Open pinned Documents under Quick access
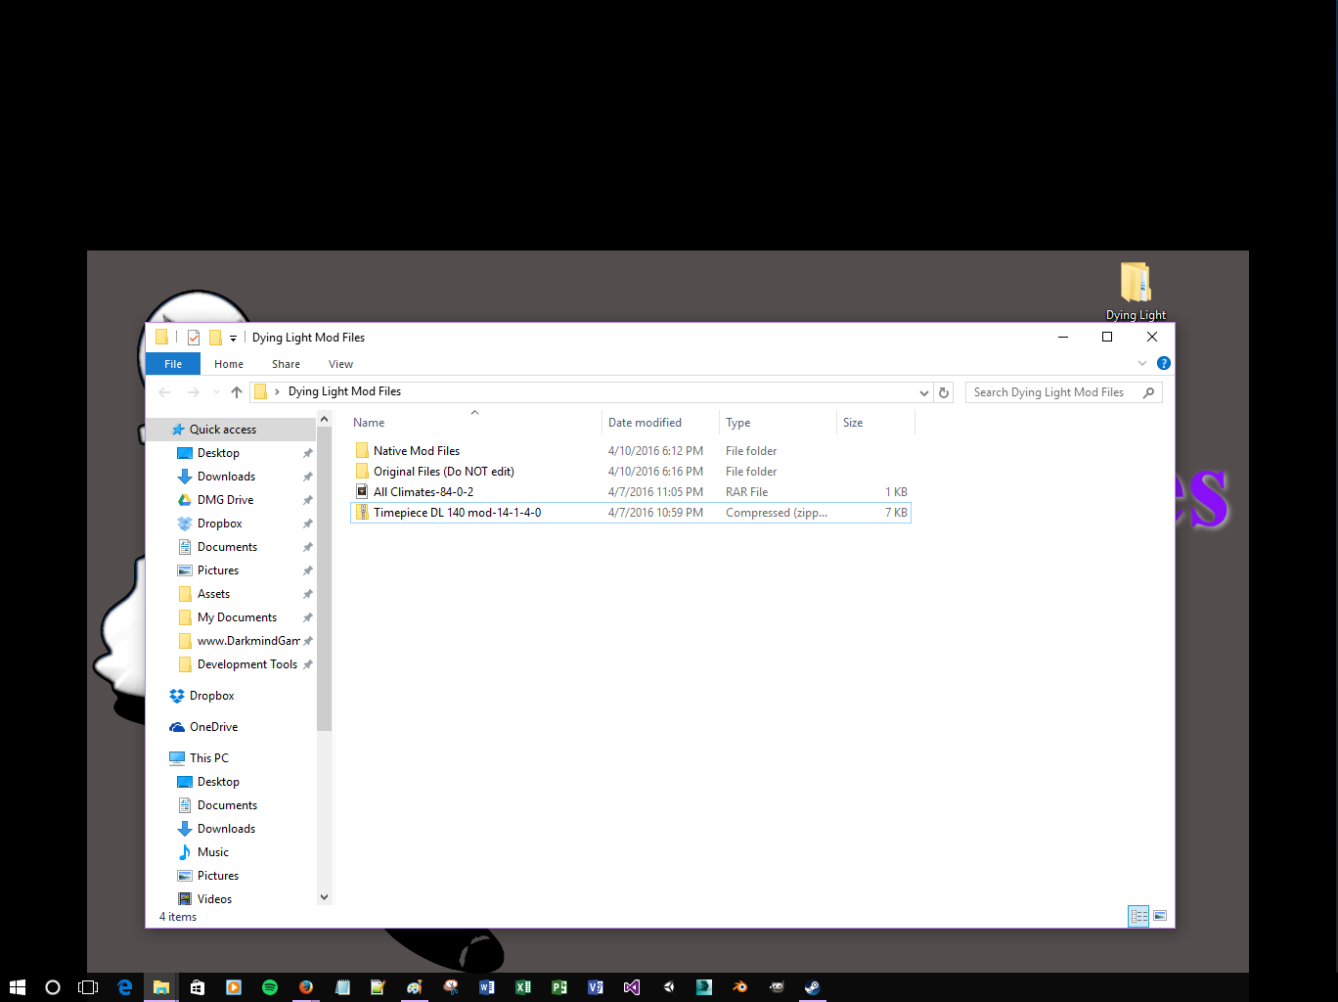This screenshot has height=1002, width=1338. click(x=227, y=547)
